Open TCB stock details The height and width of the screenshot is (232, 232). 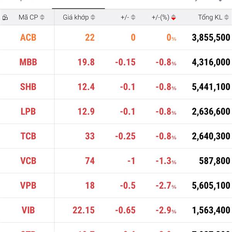pos(28,136)
